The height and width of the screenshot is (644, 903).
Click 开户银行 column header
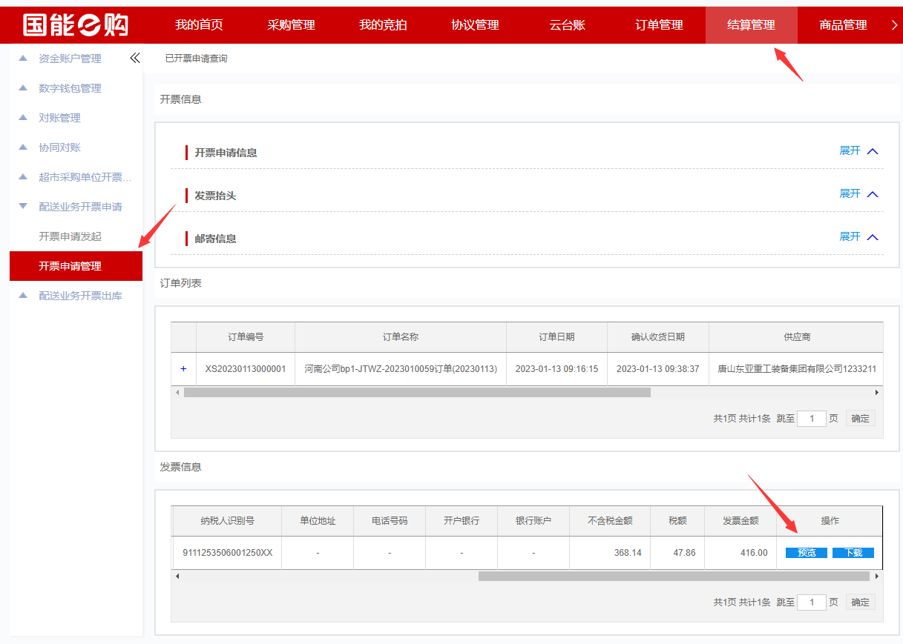click(462, 521)
